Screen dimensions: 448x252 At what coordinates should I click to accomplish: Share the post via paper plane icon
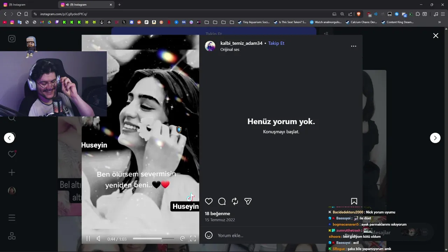click(248, 201)
